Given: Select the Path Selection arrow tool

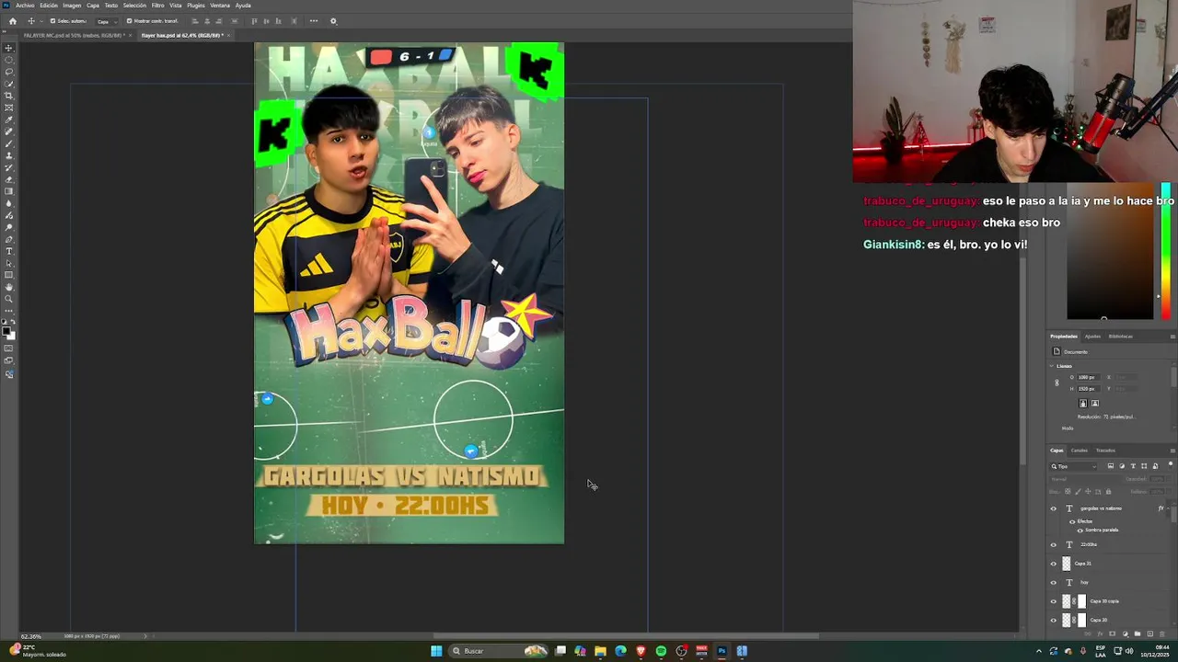Looking at the screenshot, I should 8,263.
